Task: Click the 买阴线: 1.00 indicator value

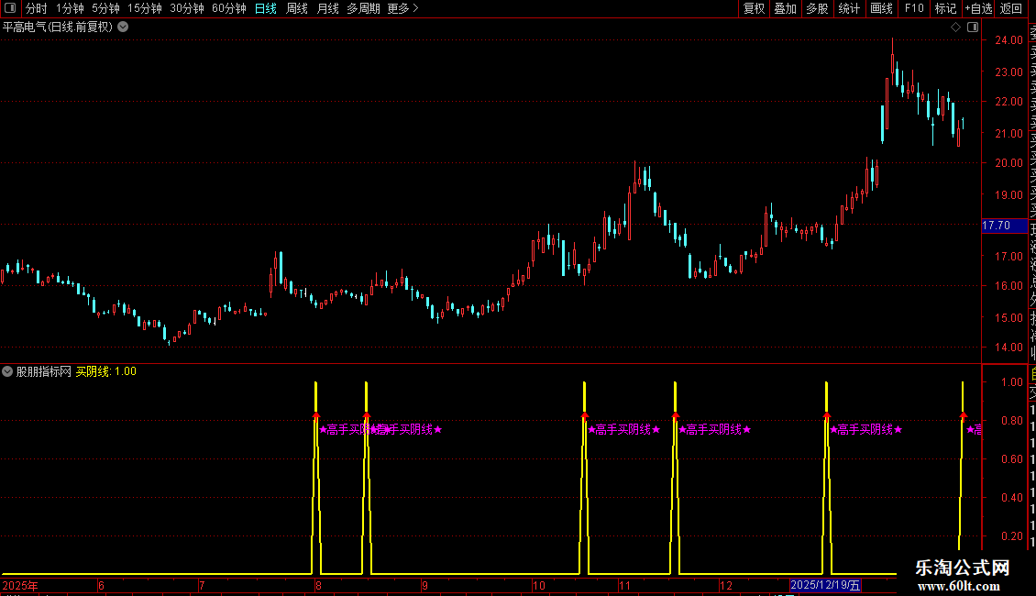Action: point(105,371)
